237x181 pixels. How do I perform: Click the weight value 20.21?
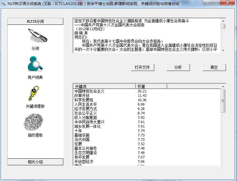pos(142,91)
